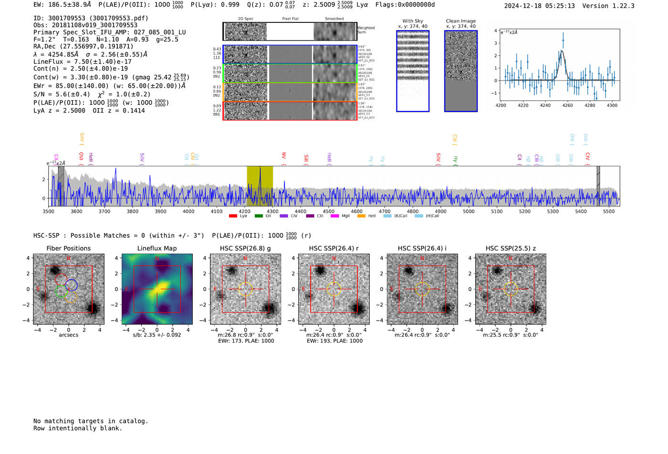
Task: Click the m:25.5 rc:0.9" s:0.0" caption
Action: coord(511,335)
